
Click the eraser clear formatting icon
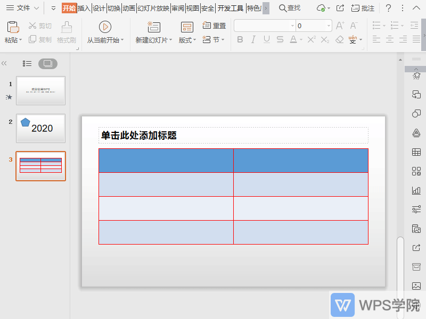click(x=340, y=39)
